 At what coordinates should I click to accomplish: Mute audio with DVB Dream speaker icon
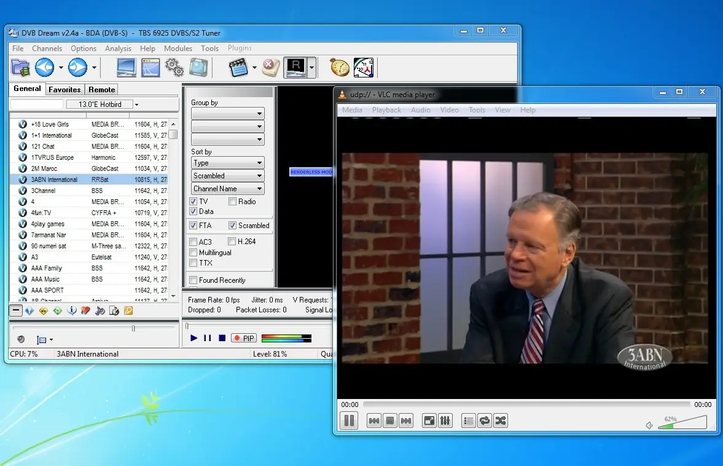click(x=21, y=339)
